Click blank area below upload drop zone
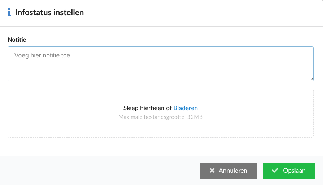The height and width of the screenshot is (185, 323). coord(161,147)
